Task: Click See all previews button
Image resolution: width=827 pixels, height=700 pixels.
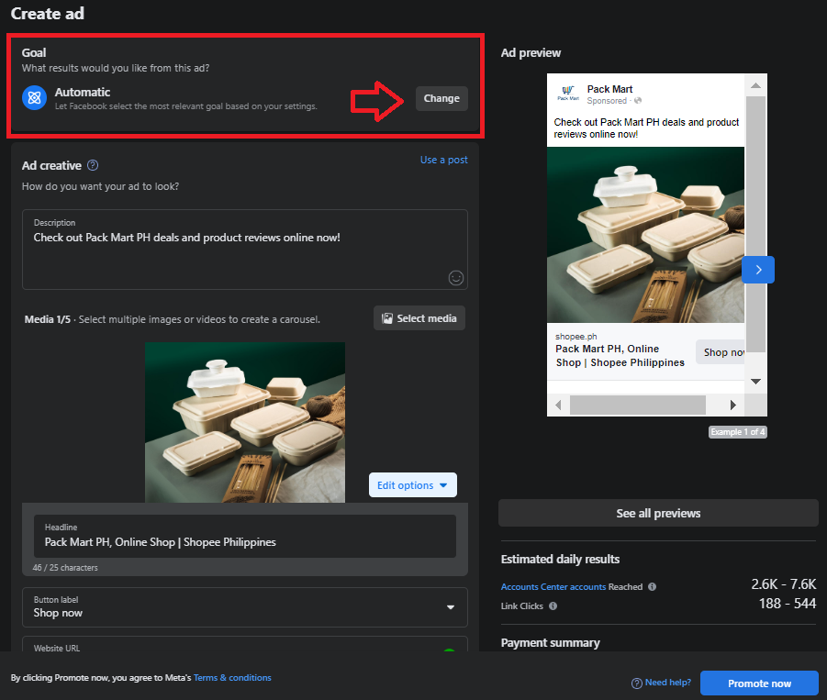Action: click(x=658, y=513)
